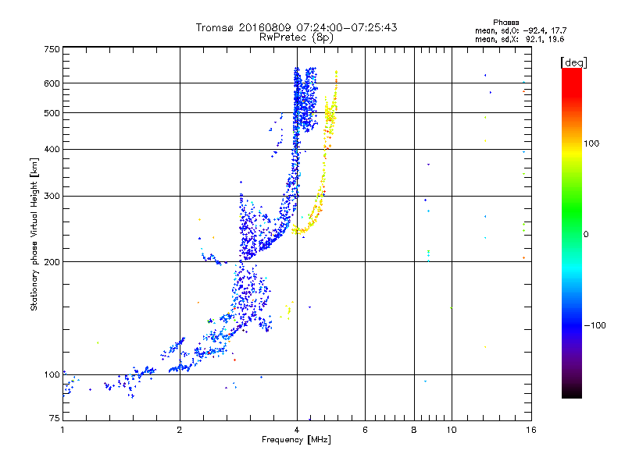
Task: Click the colorbar label '-100'
Action: (x=595, y=325)
